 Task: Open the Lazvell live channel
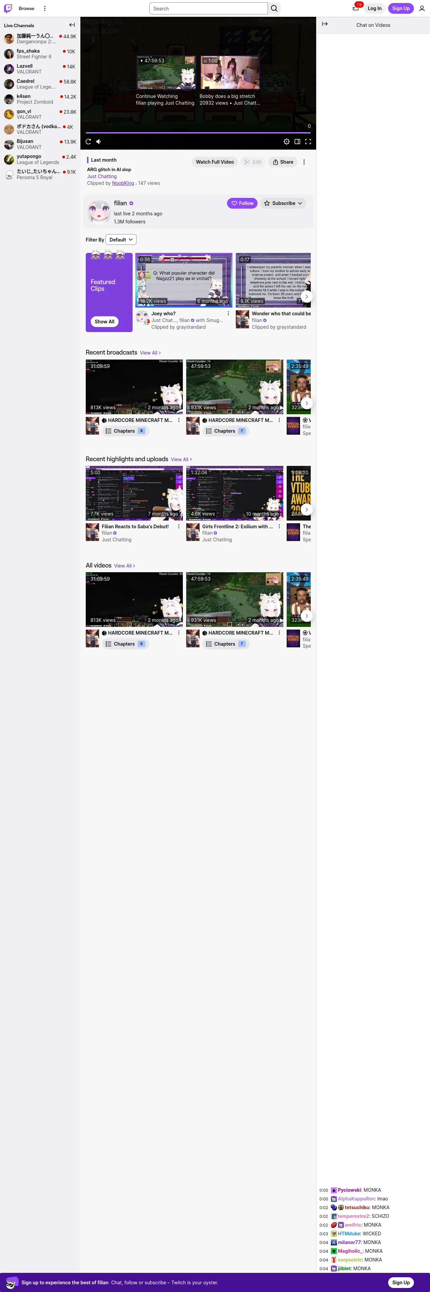(40, 69)
